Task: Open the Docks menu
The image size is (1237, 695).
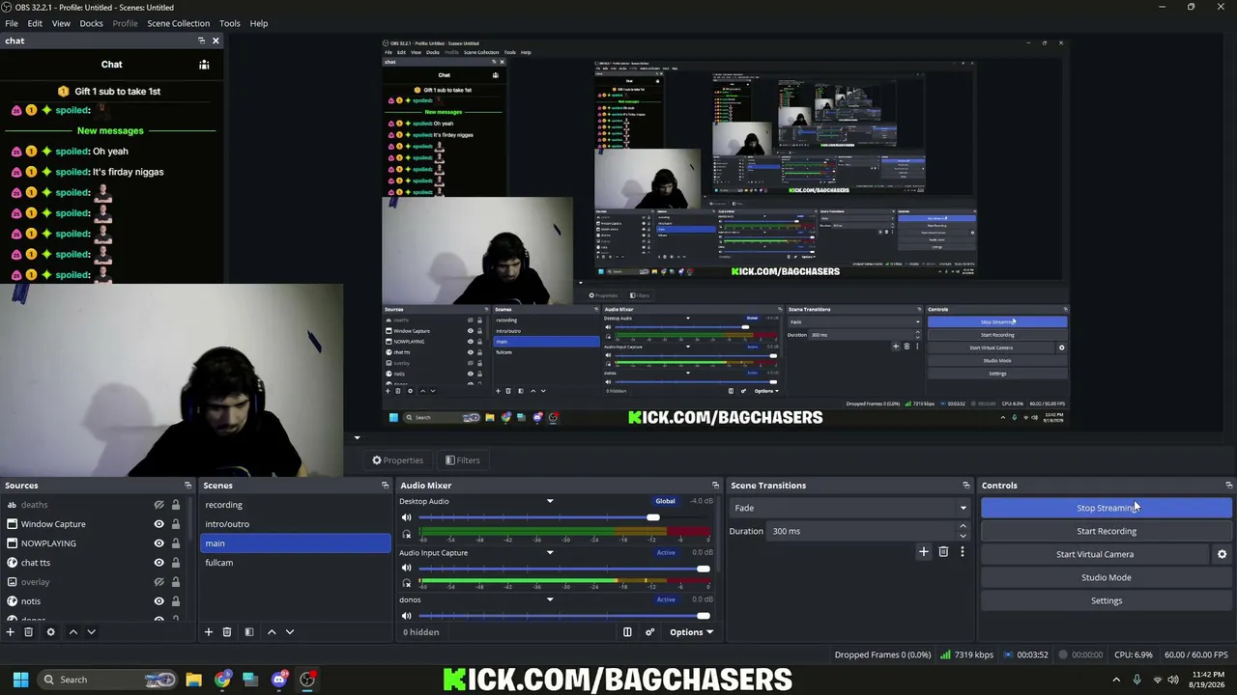Action: point(91,23)
